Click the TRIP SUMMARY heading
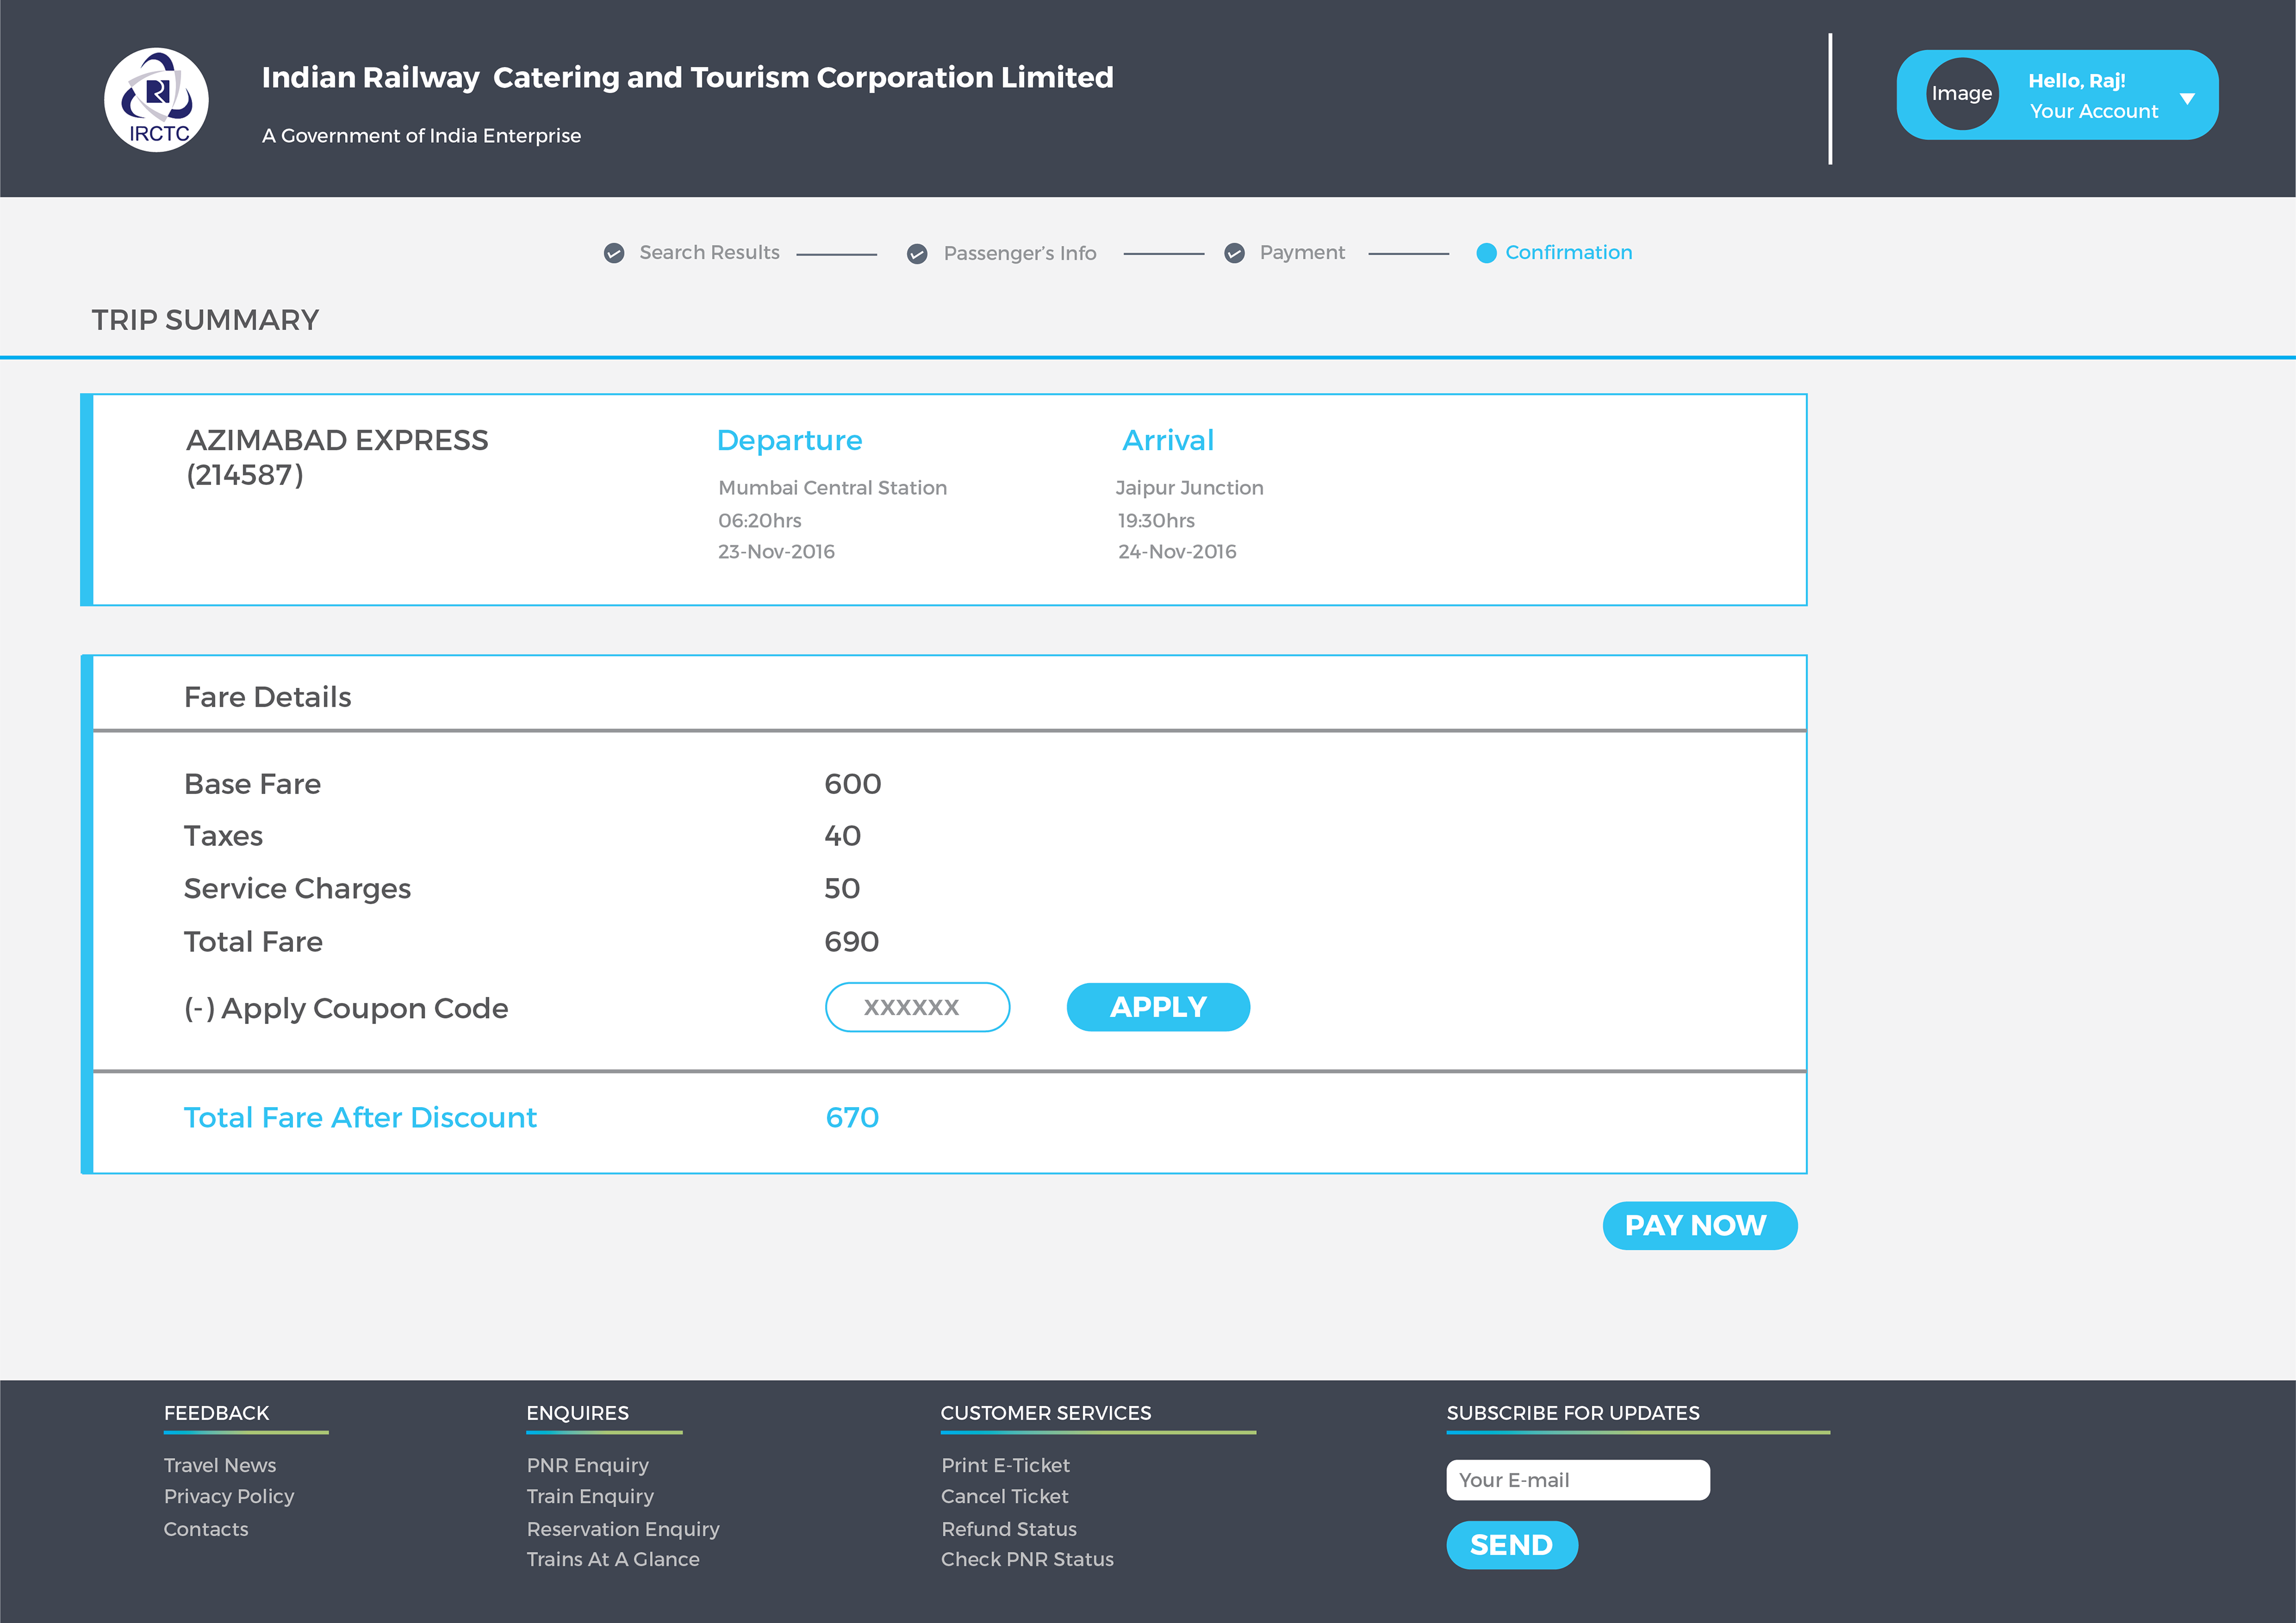The image size is (2296, 1623). coord(205,320)
